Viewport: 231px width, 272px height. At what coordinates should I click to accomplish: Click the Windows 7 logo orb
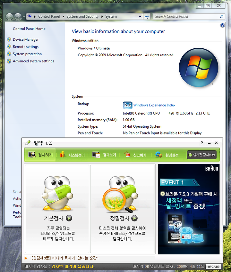pos(199,67)
